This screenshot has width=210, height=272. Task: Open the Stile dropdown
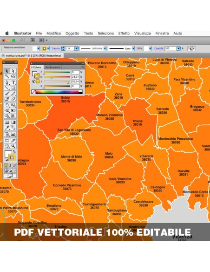point(150,48)
